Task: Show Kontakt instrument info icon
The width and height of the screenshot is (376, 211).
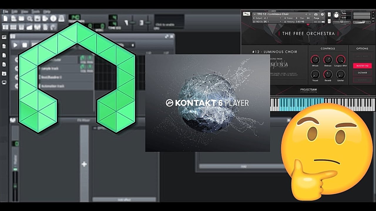Action: pos(322,14)
